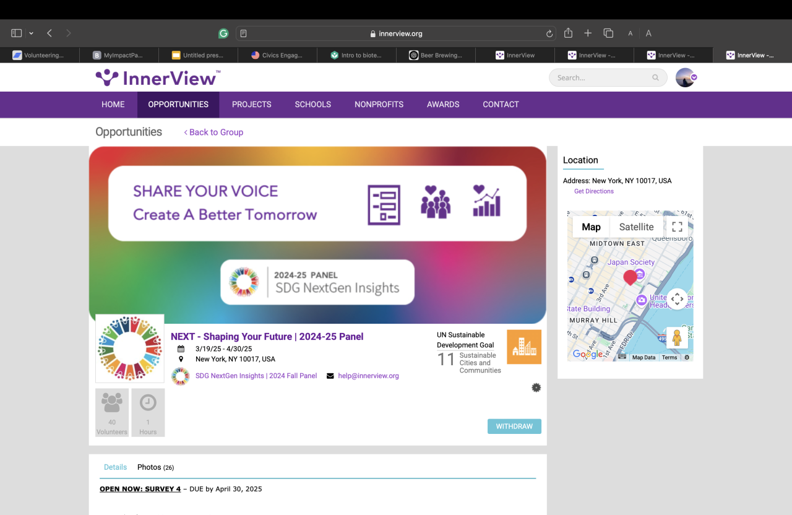This screenshot has height=515, width=792.
Task: Click the orange Sustainable Cities goal icon
Action: pyautogui.click(x=524, y=347)
